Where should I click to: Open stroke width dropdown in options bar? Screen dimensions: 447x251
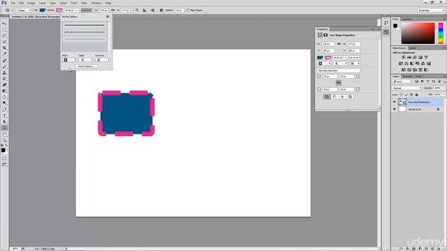77,10
